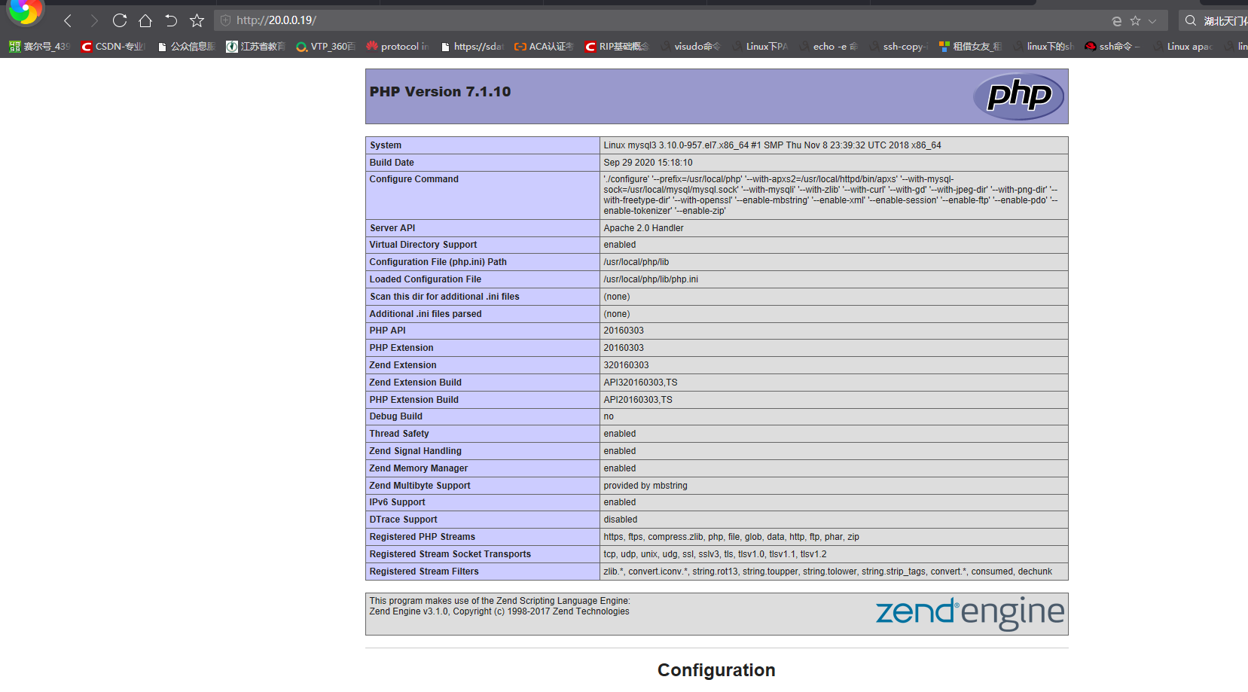Click the favorites star beside the home icon
The image size is (1248, 692).
(x=197, y=20)
